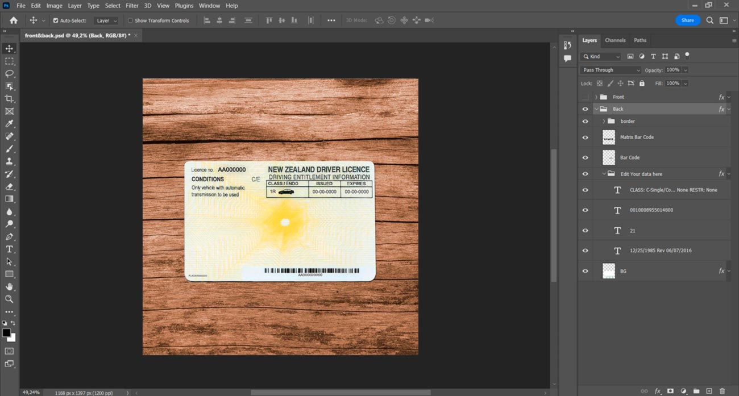This screenshot has width=739, height=396.
Task: Click the foreground color swatch
Action: pos(6,333)
